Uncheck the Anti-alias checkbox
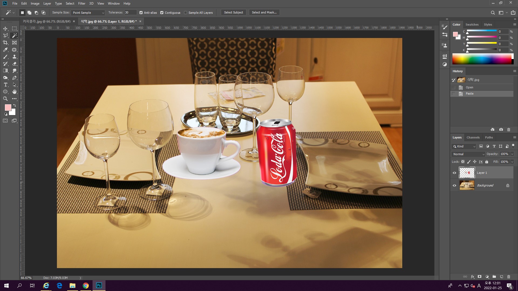The image size is (518, 291). [x=141, y=13]
